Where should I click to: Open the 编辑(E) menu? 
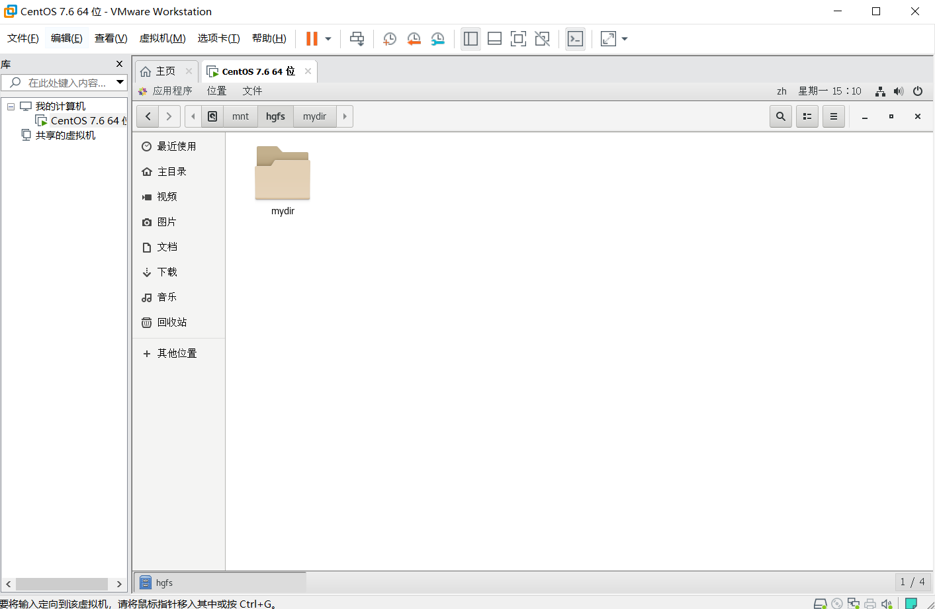pos(67,38)
